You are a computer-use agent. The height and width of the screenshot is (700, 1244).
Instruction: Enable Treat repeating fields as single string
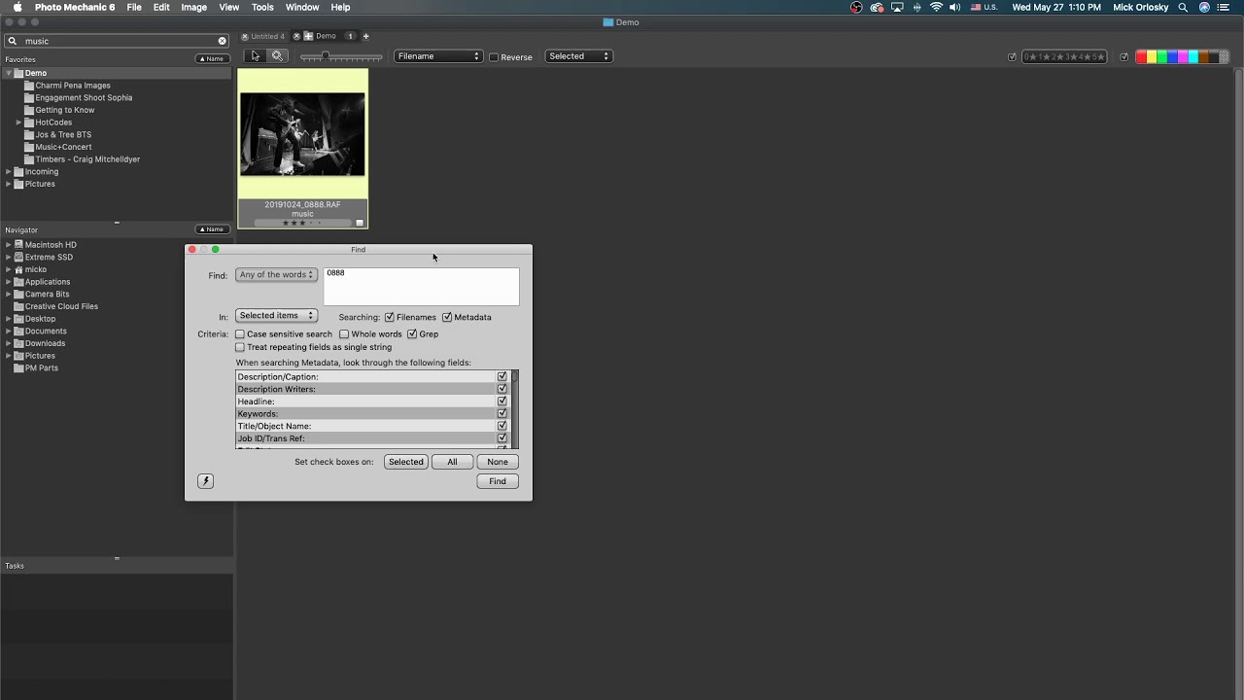pos(240,347)
